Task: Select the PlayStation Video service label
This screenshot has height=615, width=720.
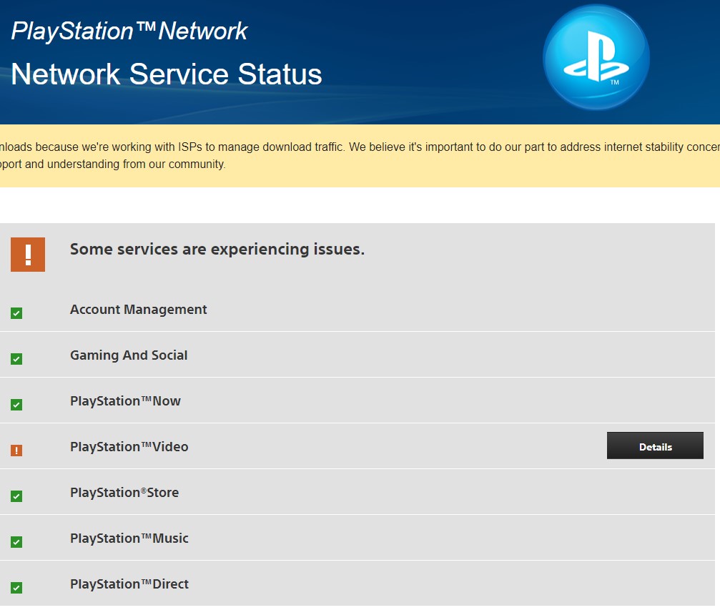Action: (129, 447)
